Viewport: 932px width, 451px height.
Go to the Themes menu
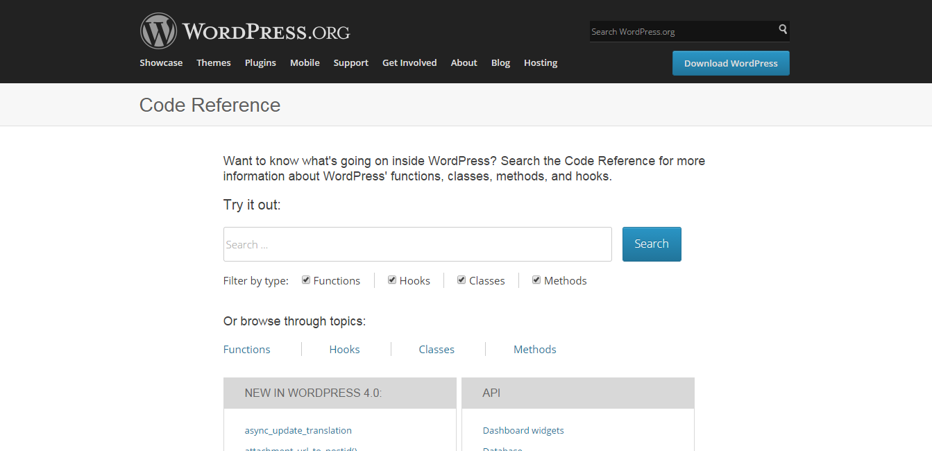pyautogui.click(x=213, y=62)
